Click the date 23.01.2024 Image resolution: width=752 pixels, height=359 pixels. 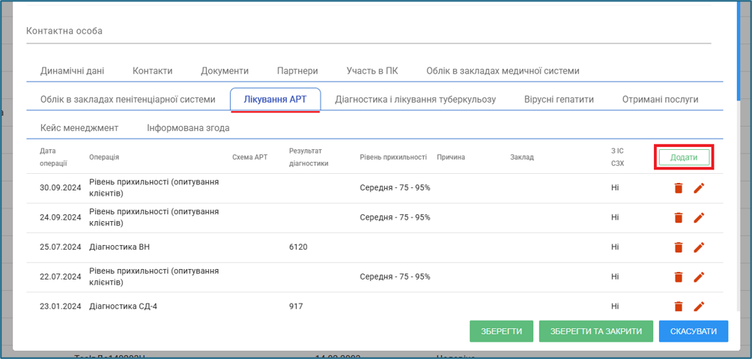coord(61,307)
